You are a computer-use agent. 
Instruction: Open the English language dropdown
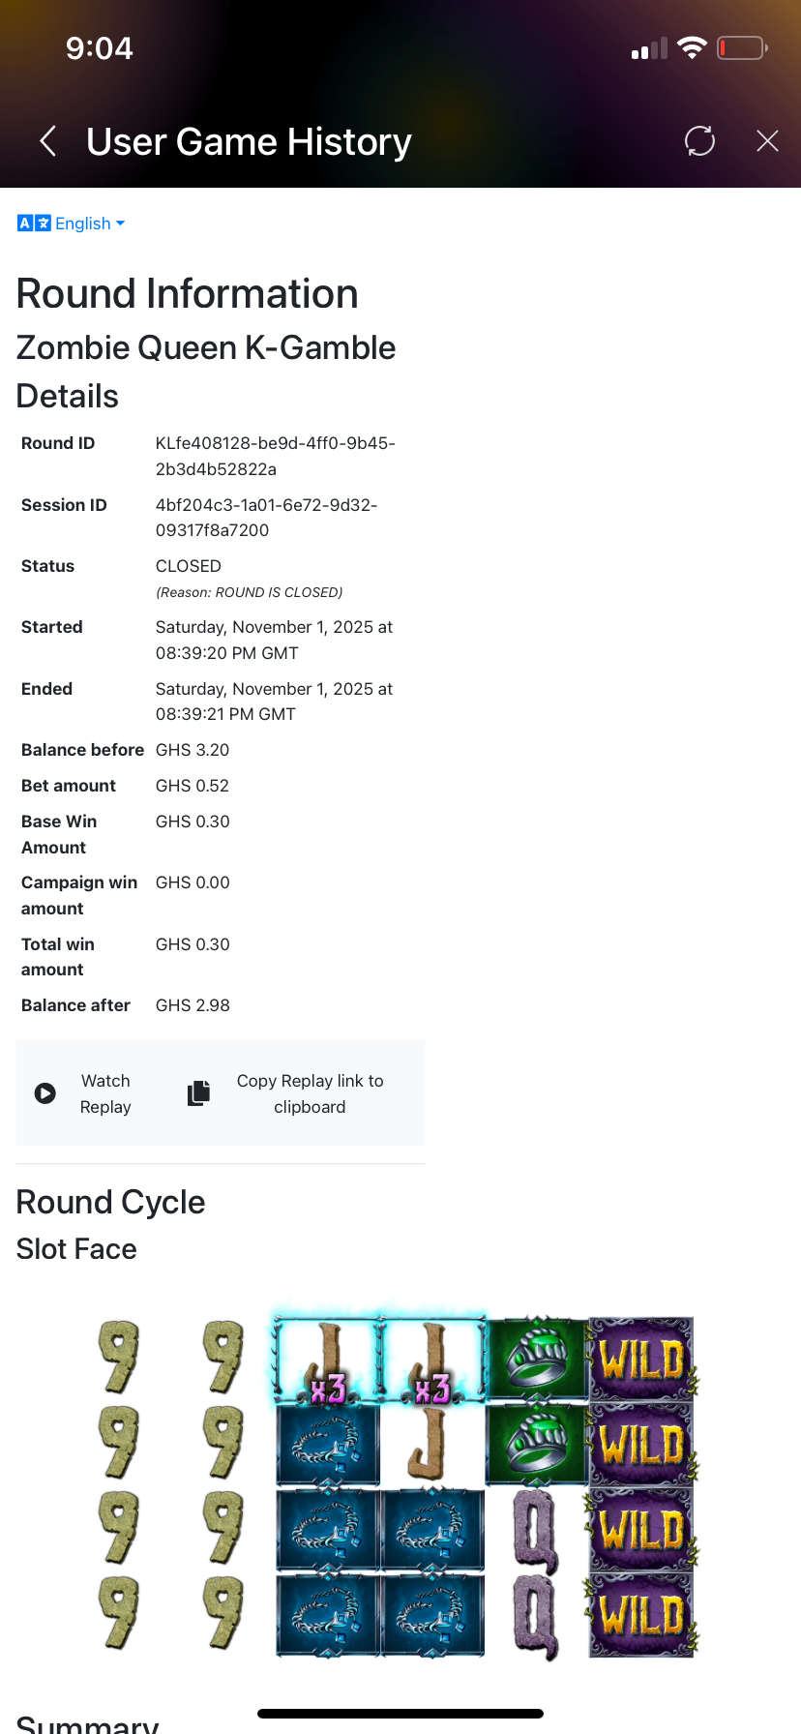[x=89, y=224]
